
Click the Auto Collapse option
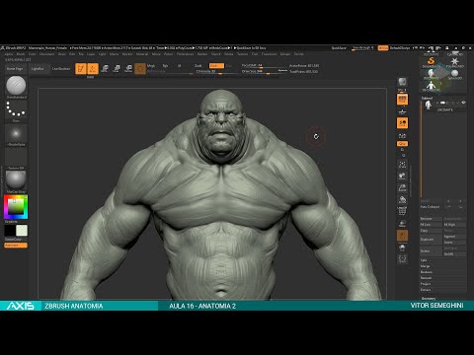coord(430,207)
